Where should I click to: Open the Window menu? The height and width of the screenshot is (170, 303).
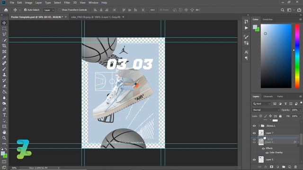click(93, 3)
